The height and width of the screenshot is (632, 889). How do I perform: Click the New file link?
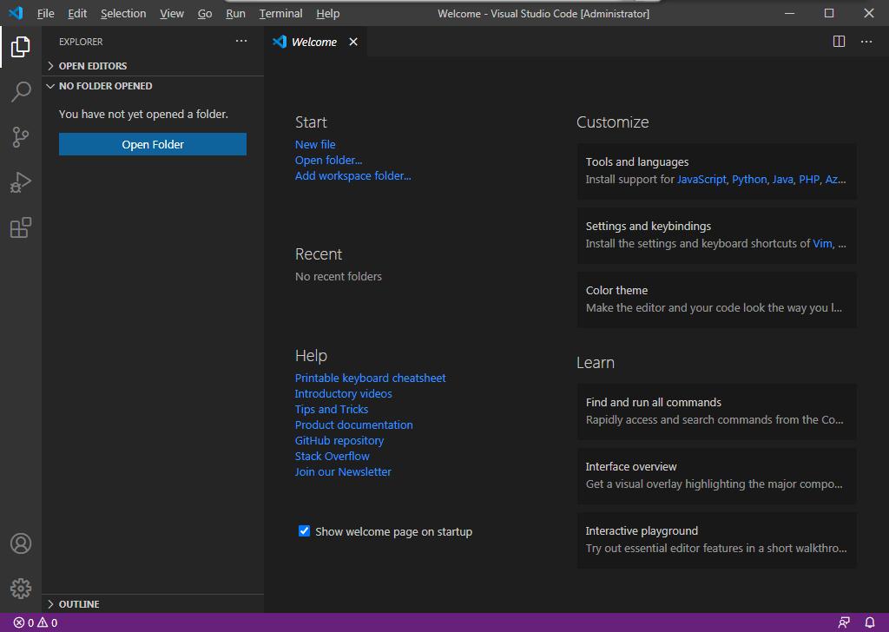click(315, 144)
